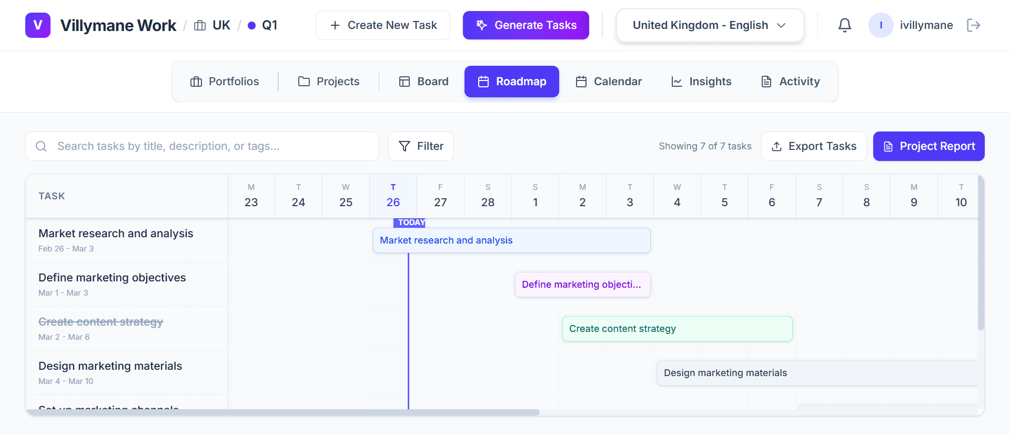Open the Activity tab
Image resolution: width=1010 pixels, height=435 pixels.
coord(791,82)
